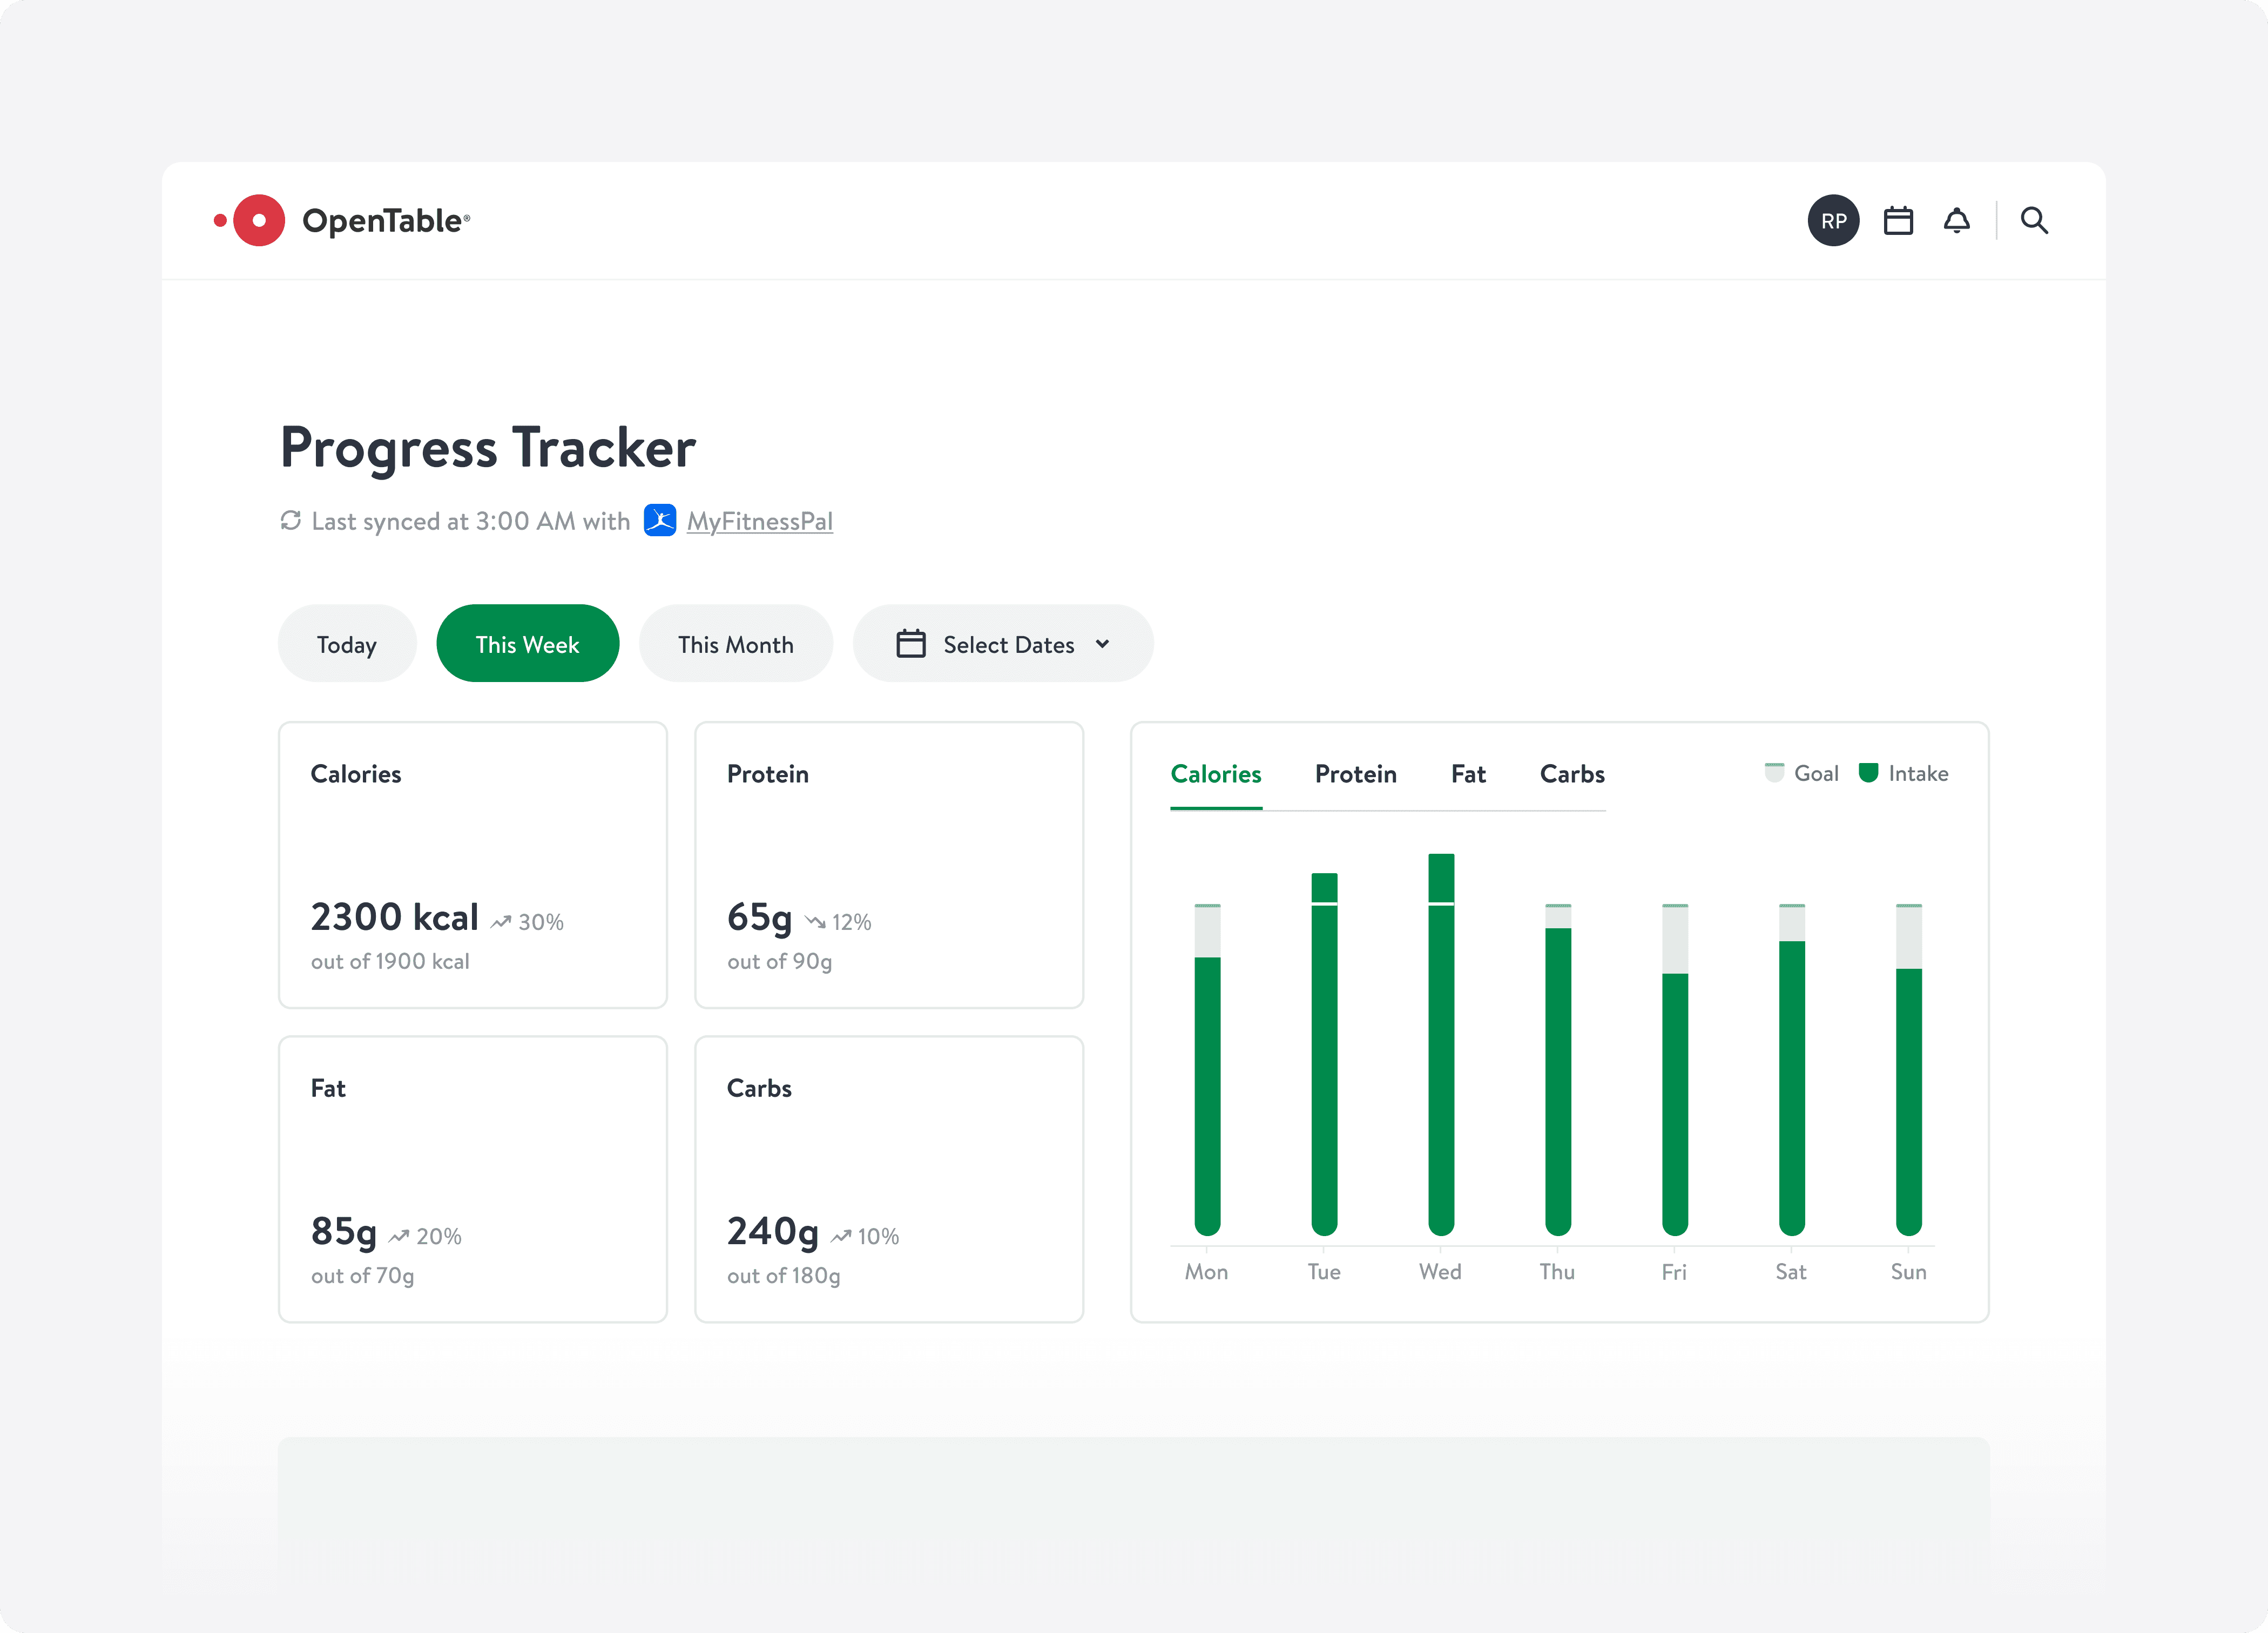Select the Today filter pill

tap(346, 644)
